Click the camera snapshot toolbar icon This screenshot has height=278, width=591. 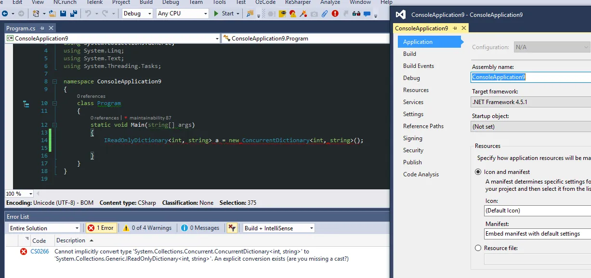click(314, 14)
